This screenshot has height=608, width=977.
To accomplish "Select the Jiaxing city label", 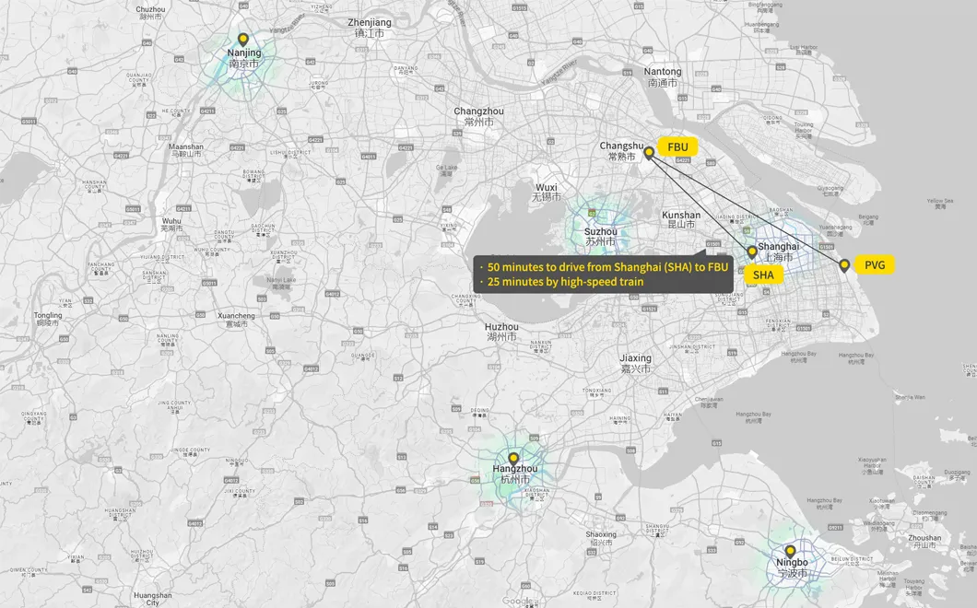I will [x=635, y=363].
